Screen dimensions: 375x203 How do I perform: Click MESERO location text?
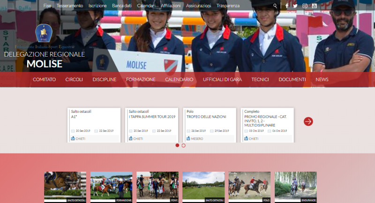pos(197,138)
